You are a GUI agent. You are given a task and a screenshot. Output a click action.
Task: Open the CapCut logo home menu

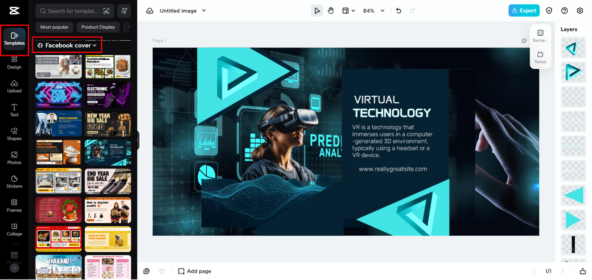[14, 11]
